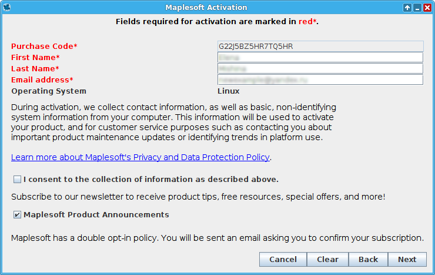Uncheck Maplesoft Product Announcements checkbox
This screenshot has width=435, height=275.
point(17,215)
